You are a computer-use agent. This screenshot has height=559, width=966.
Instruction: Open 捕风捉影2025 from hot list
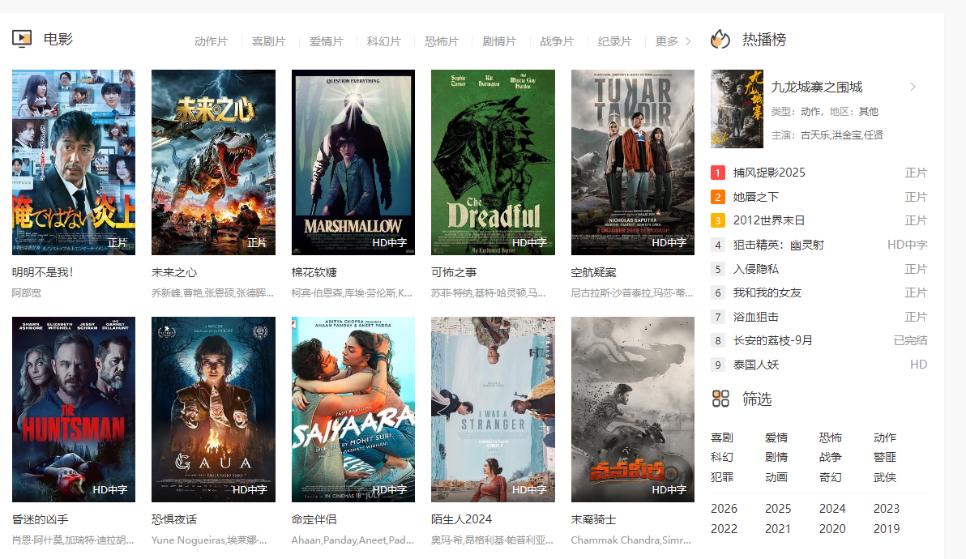tap(769, 173)
